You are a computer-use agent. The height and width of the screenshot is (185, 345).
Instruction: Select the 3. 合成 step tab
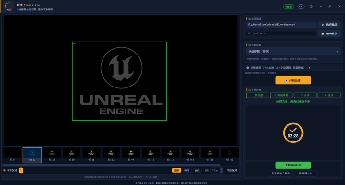(305, 95)
